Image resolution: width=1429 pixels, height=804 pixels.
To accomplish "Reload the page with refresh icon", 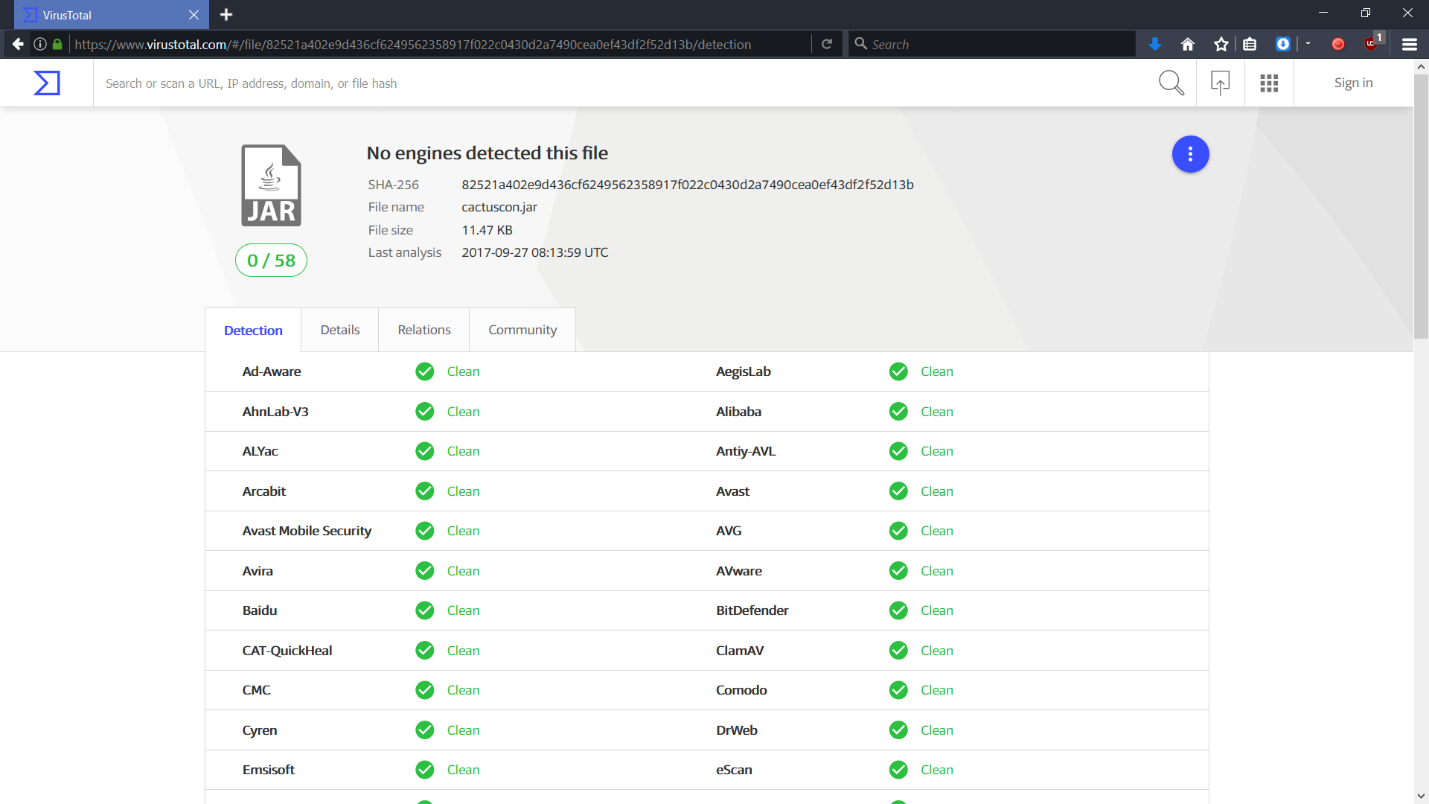I will [826, 45].
